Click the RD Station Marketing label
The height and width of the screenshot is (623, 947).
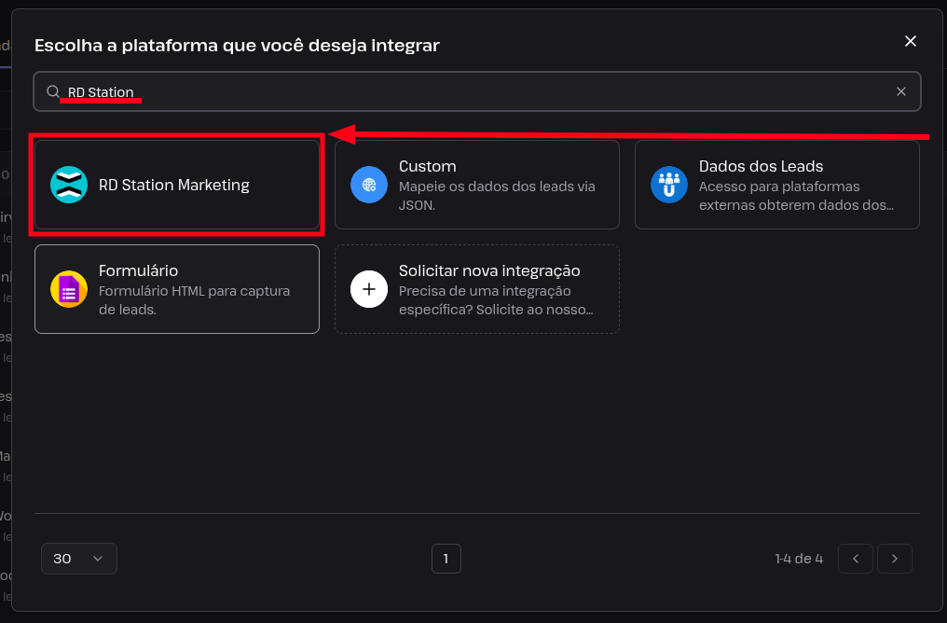coord(174,185)
